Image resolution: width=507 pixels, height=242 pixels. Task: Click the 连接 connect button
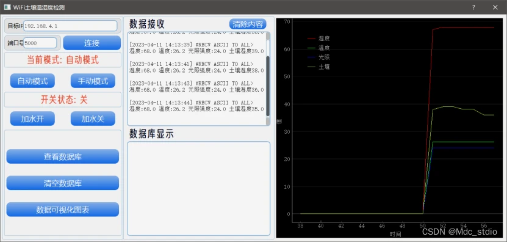(x=92, y=43)
